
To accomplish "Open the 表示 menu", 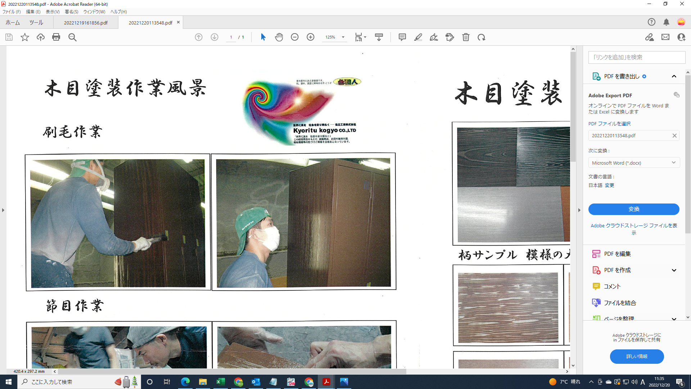I will [x=53, y=12].
